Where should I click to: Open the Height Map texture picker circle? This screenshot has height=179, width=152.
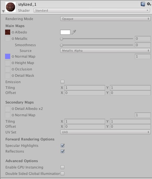coord(13,63)
